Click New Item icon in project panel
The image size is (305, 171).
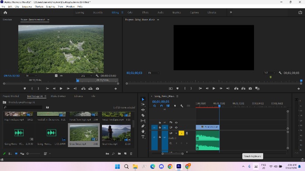click(125, 154)
